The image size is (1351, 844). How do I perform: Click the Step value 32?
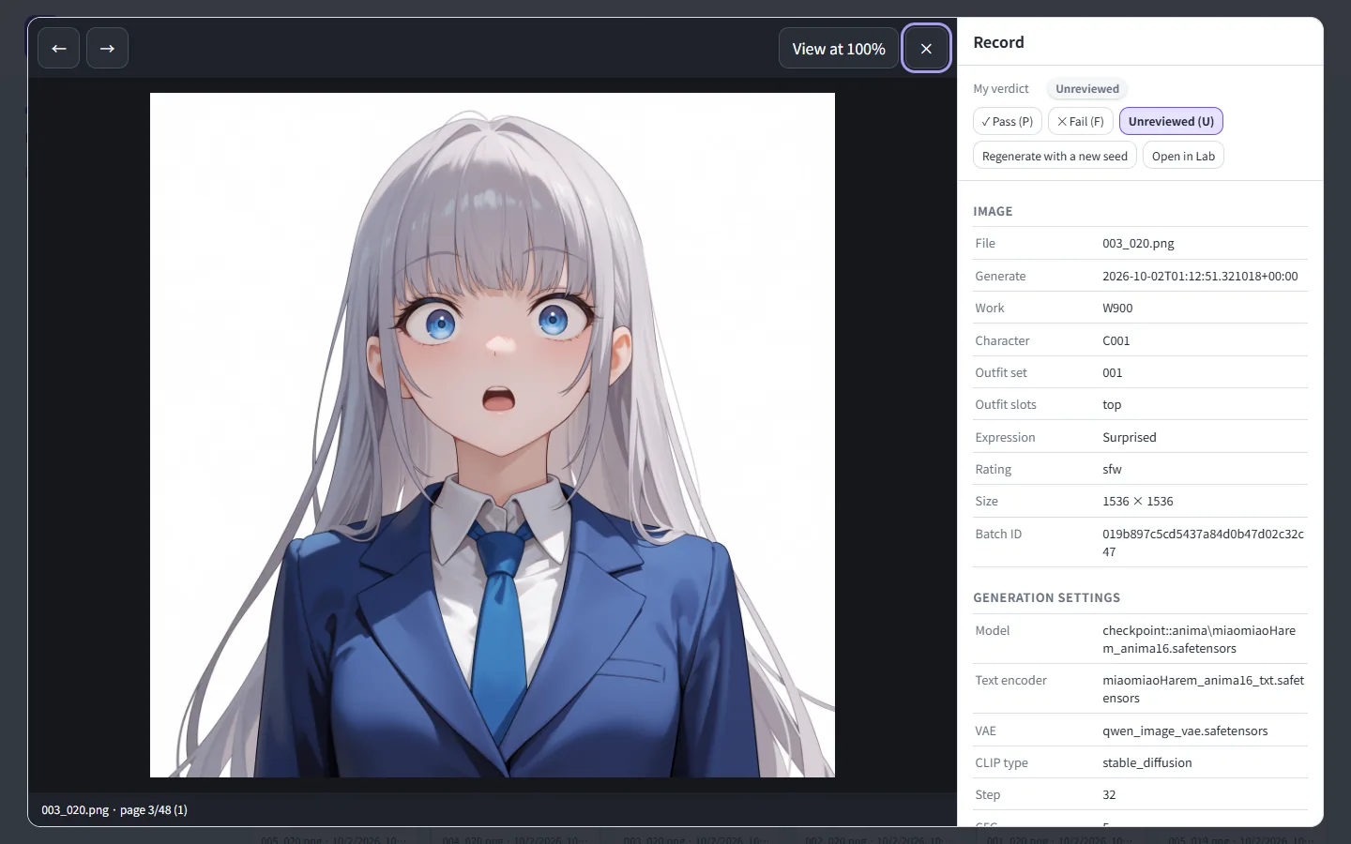(x=1109, y=794)
